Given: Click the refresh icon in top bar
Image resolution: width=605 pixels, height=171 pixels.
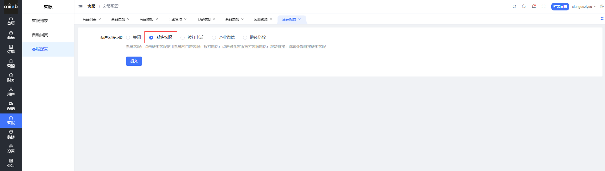Looking at the screenshot, I should [x=514, y=6].
